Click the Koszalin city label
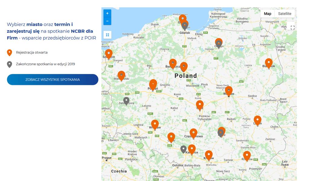 coord(139,37)
